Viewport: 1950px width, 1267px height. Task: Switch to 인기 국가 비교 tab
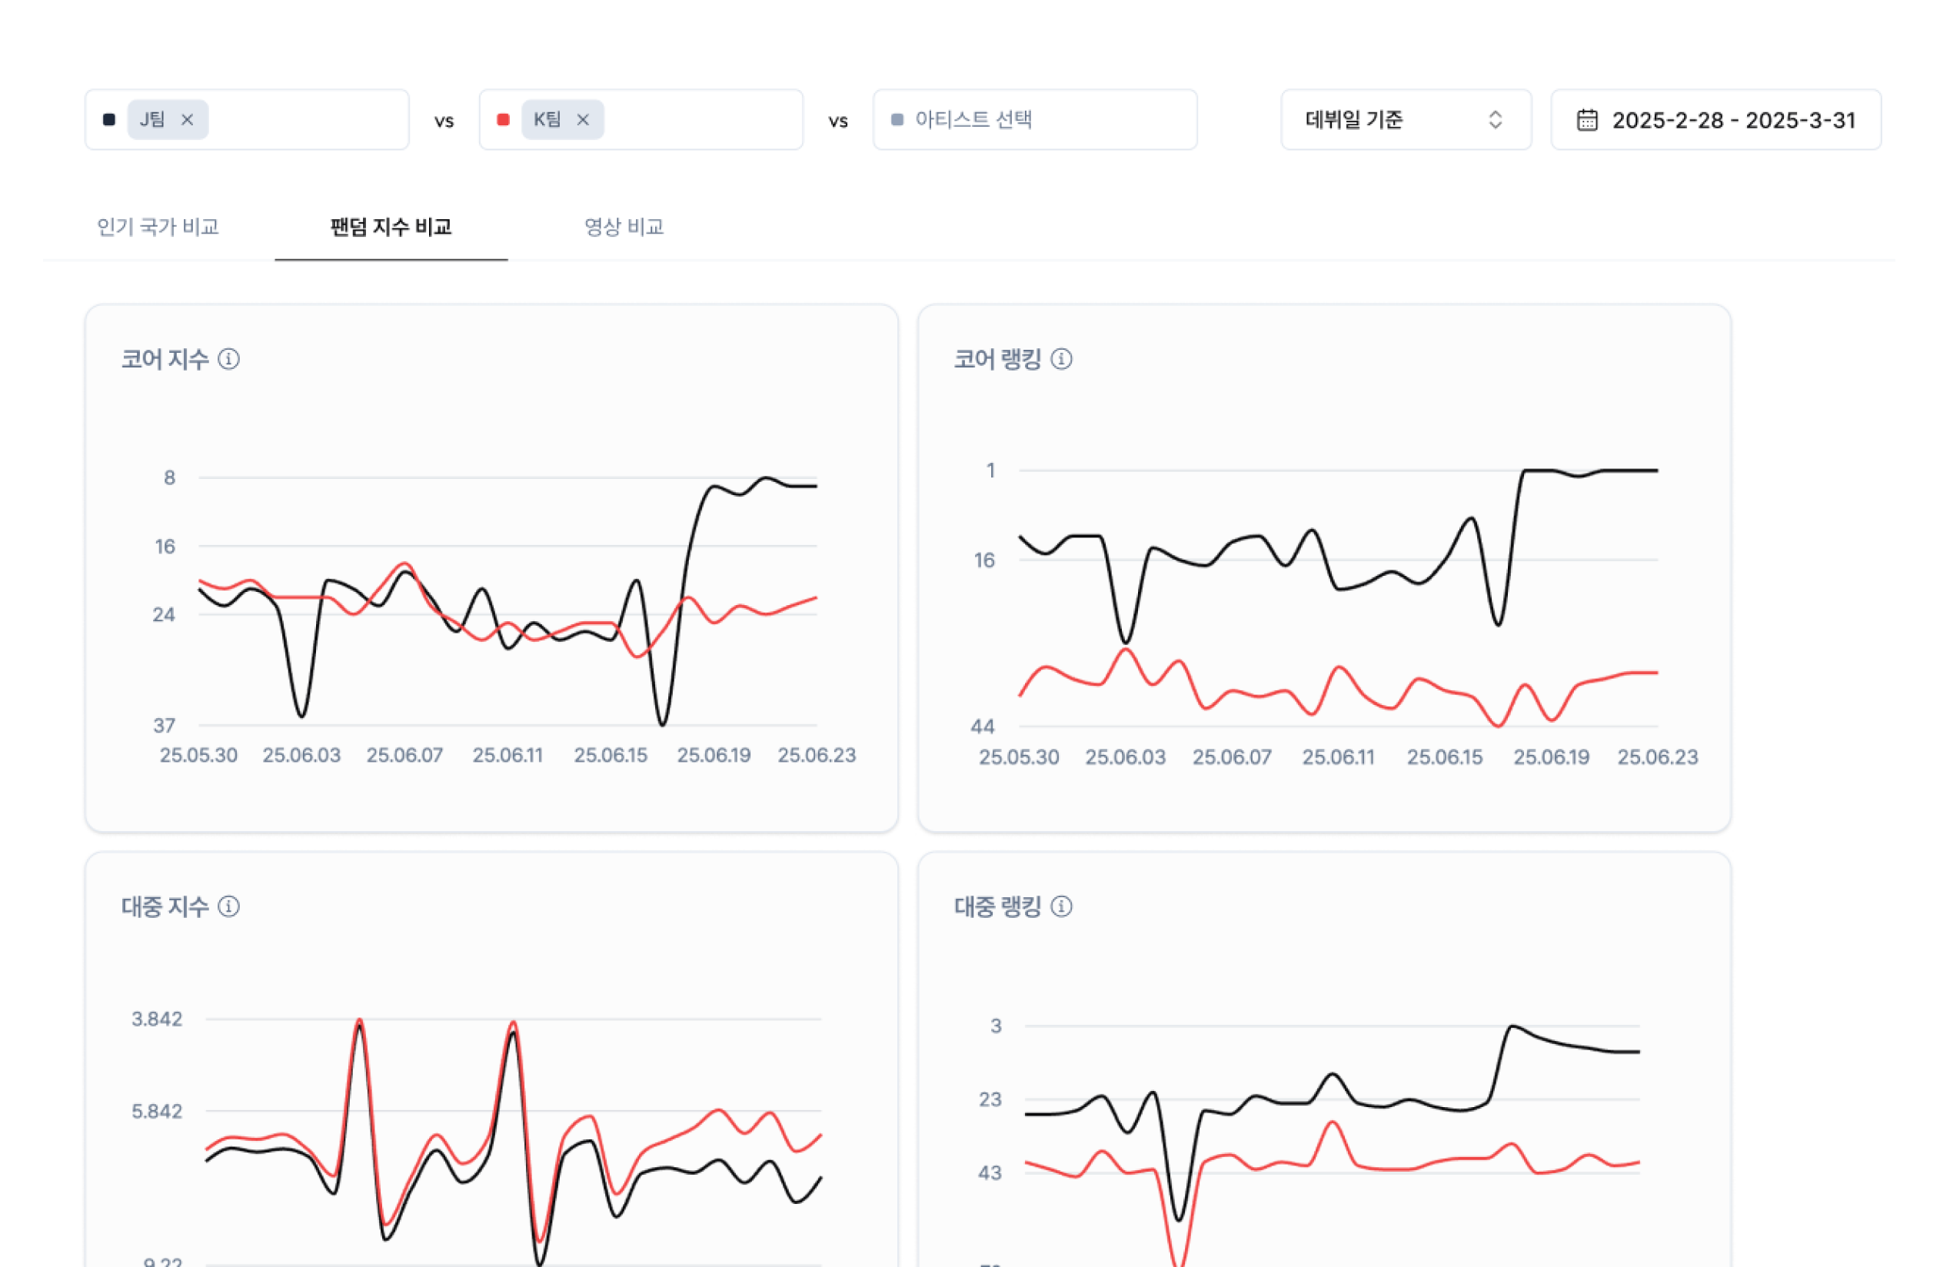coord(158,227)
